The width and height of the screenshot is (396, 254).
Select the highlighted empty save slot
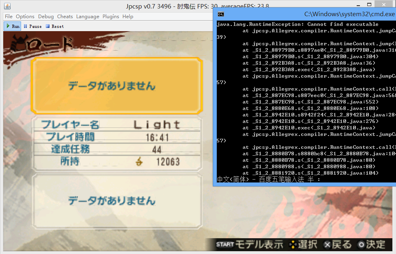point(116,86)
